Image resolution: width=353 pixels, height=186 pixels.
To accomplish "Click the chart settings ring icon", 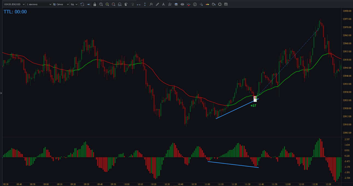I will point(220,4).
